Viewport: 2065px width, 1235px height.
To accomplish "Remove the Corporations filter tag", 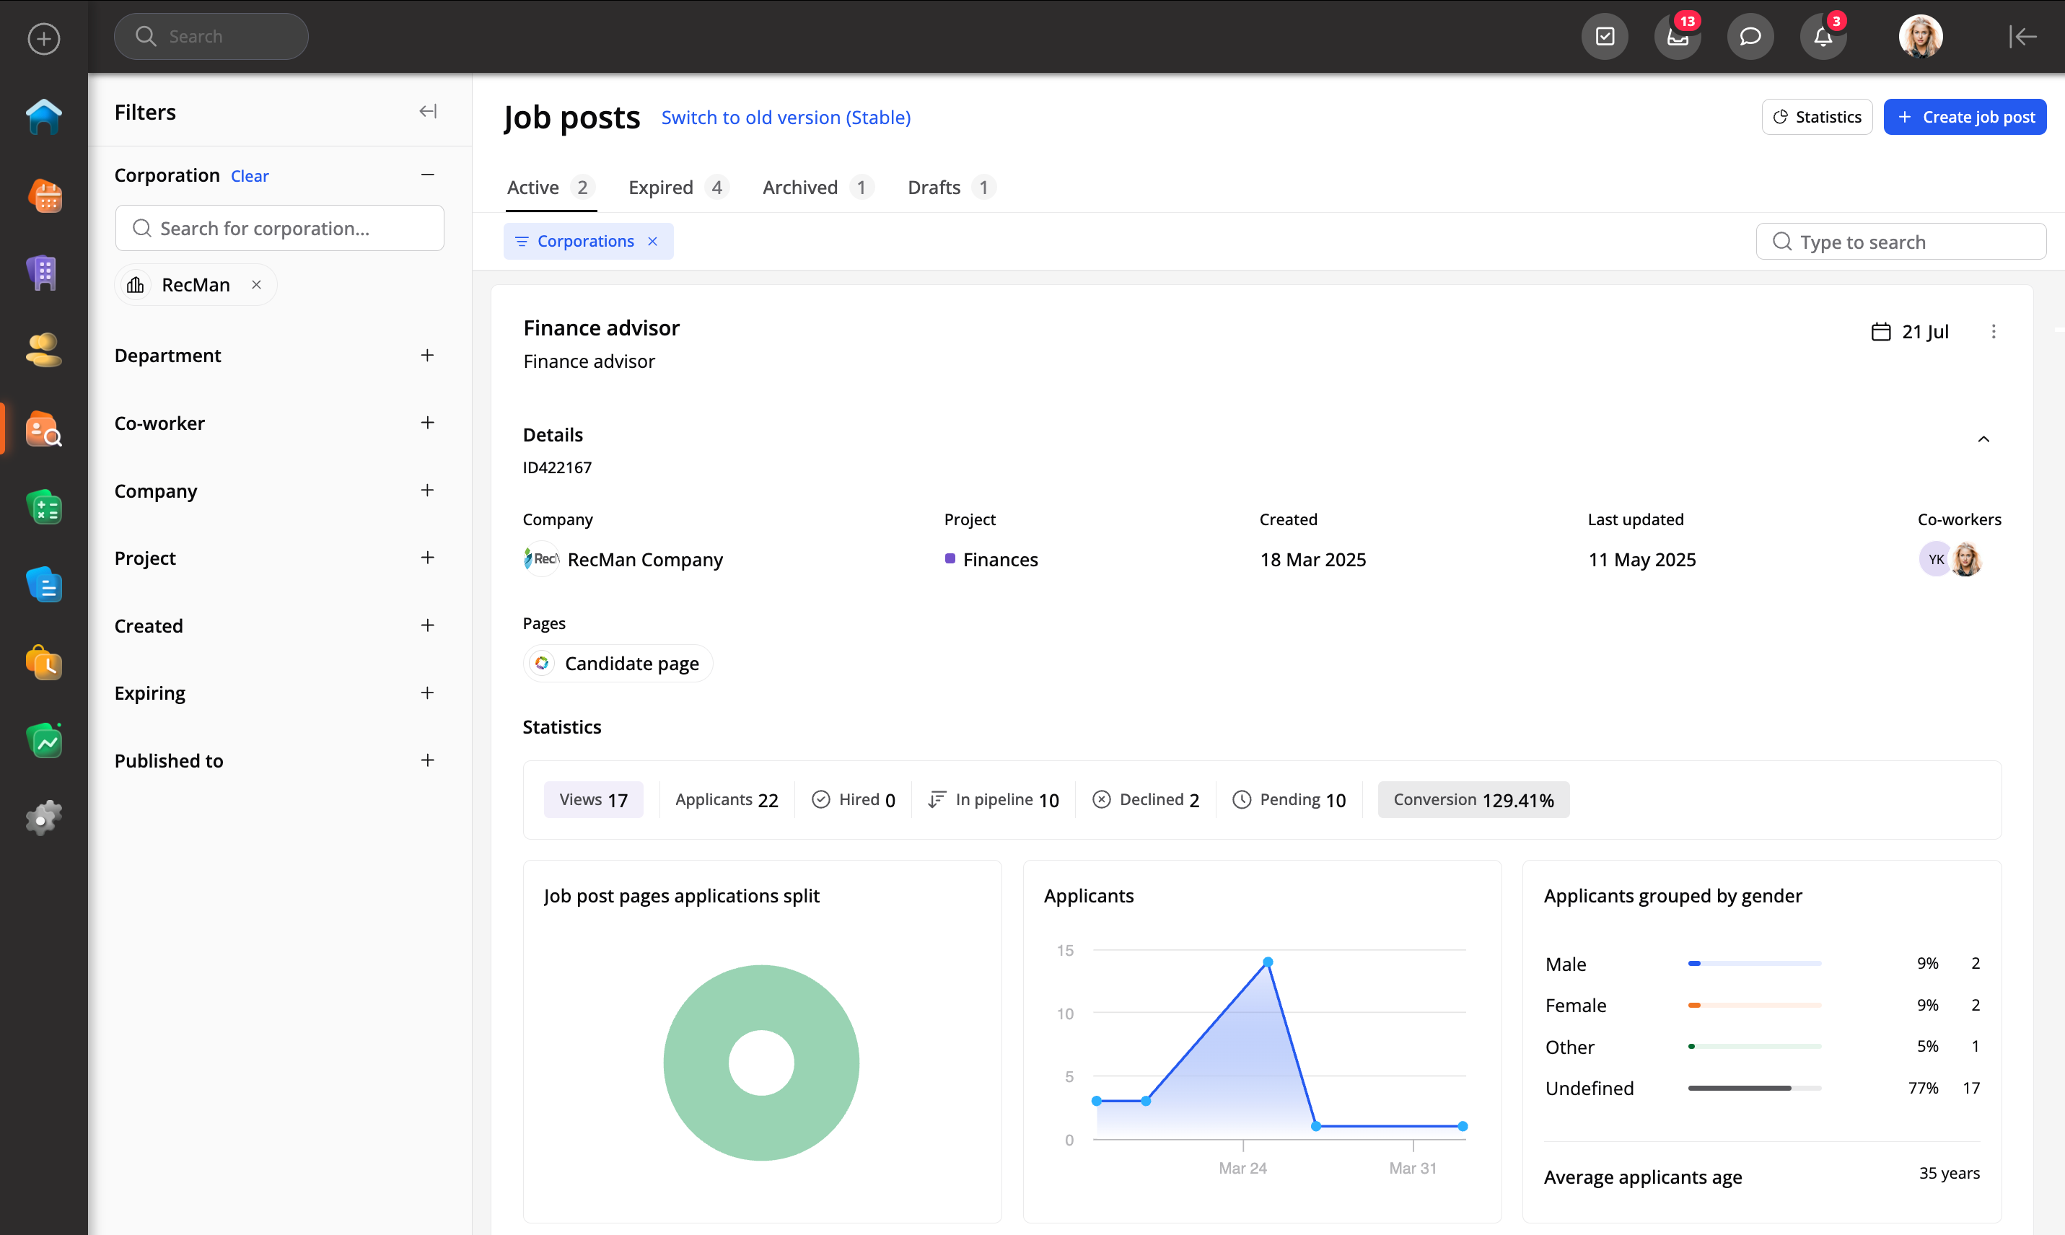I will point(652,242).
